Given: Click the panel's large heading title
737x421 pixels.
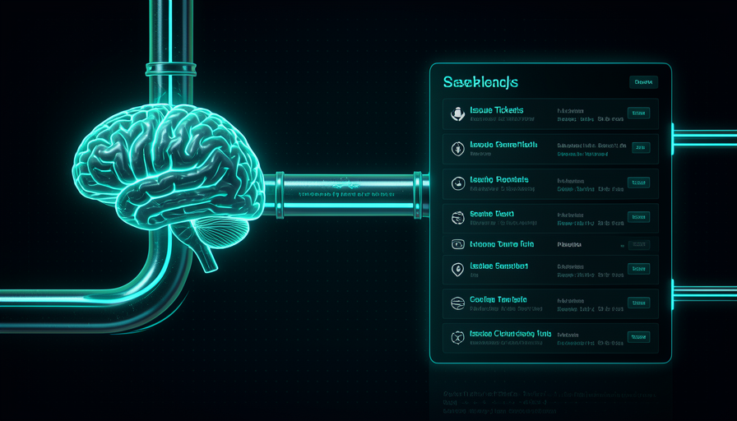Looking at the screenshot, I should tap(480, 82).
